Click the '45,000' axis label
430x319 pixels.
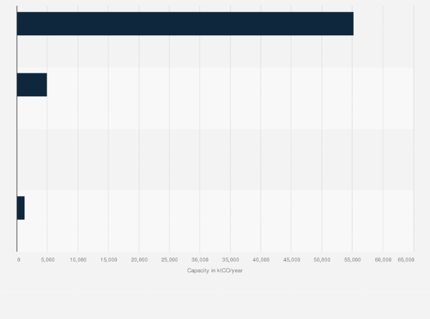(x=291, y=260)
